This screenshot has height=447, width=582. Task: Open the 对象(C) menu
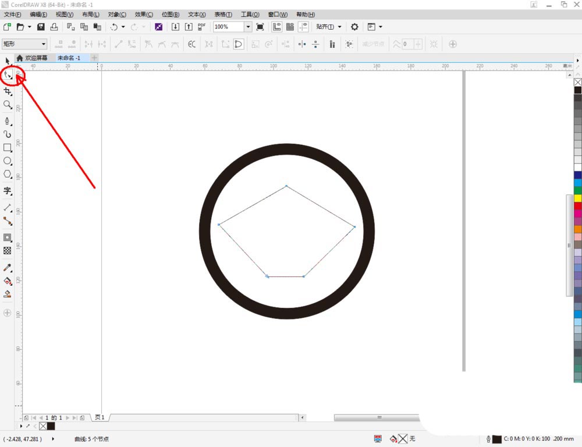tap(118, 15)
